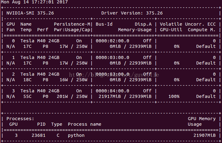Click the Type column header

tap(57, 124)
